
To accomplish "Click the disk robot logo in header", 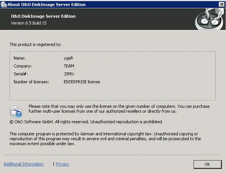I will (210, 19).
